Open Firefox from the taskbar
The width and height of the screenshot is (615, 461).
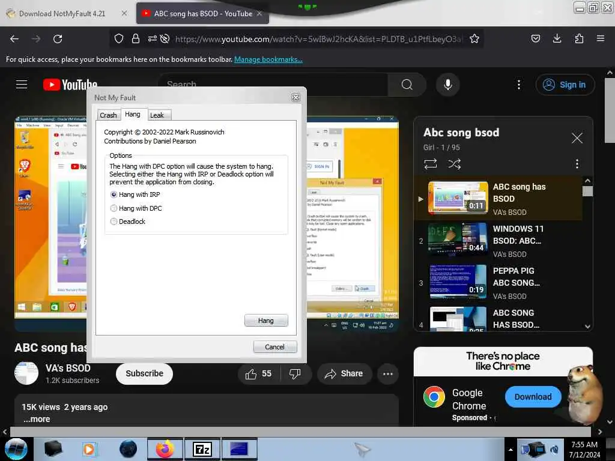point(165,449)
